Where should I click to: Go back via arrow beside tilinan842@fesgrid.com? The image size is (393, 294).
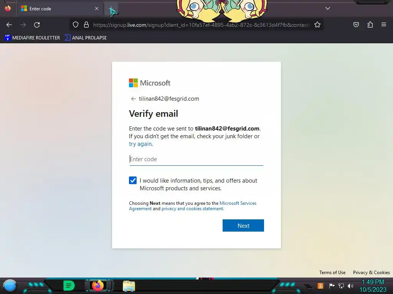tap(133, 99)
